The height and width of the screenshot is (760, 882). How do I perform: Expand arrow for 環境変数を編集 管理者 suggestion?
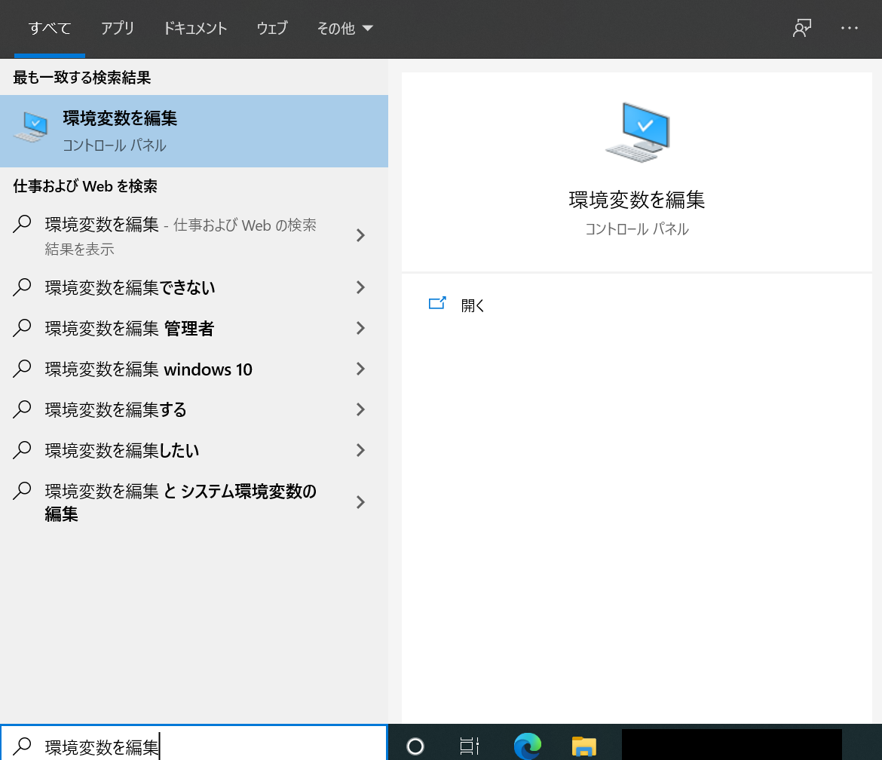coord(360,328)
